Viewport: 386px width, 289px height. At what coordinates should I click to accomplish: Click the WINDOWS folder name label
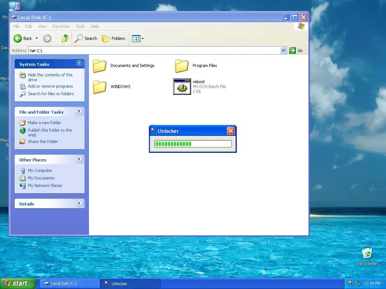click(x=120, y=87)
